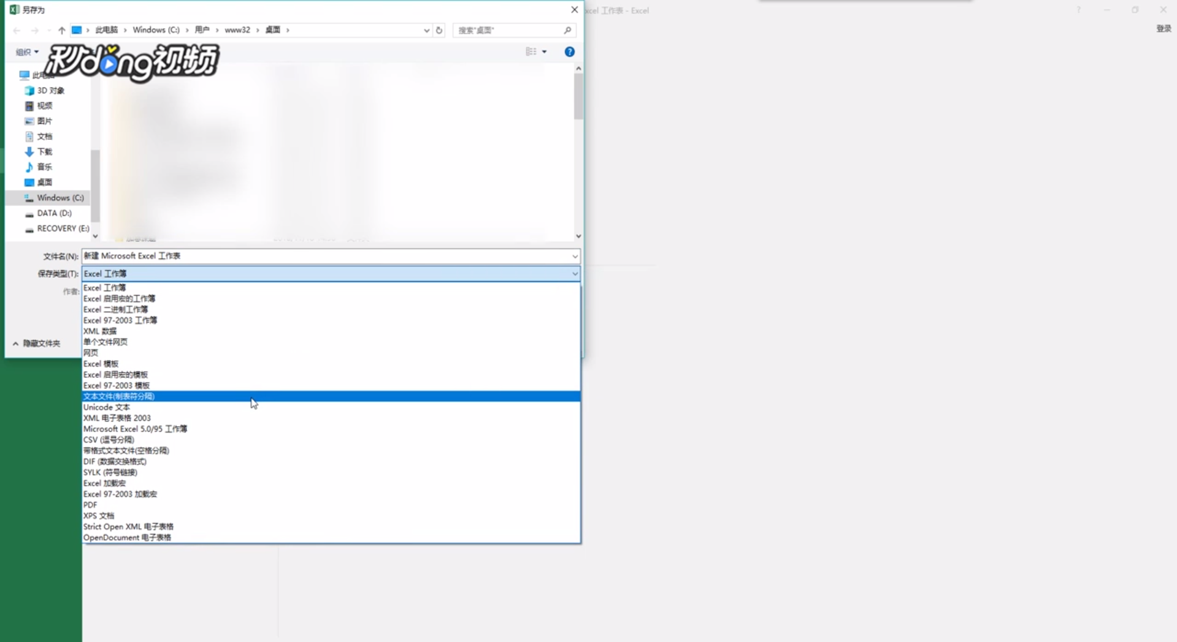Click the Windows (C:) breadcrumb segment
1177x642 pixels.
pyautogui.click(x=156, y=30)
